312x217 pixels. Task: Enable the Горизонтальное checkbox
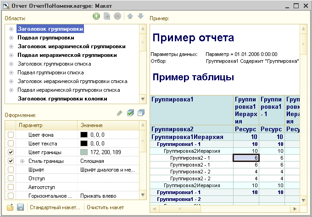point(11,196)
